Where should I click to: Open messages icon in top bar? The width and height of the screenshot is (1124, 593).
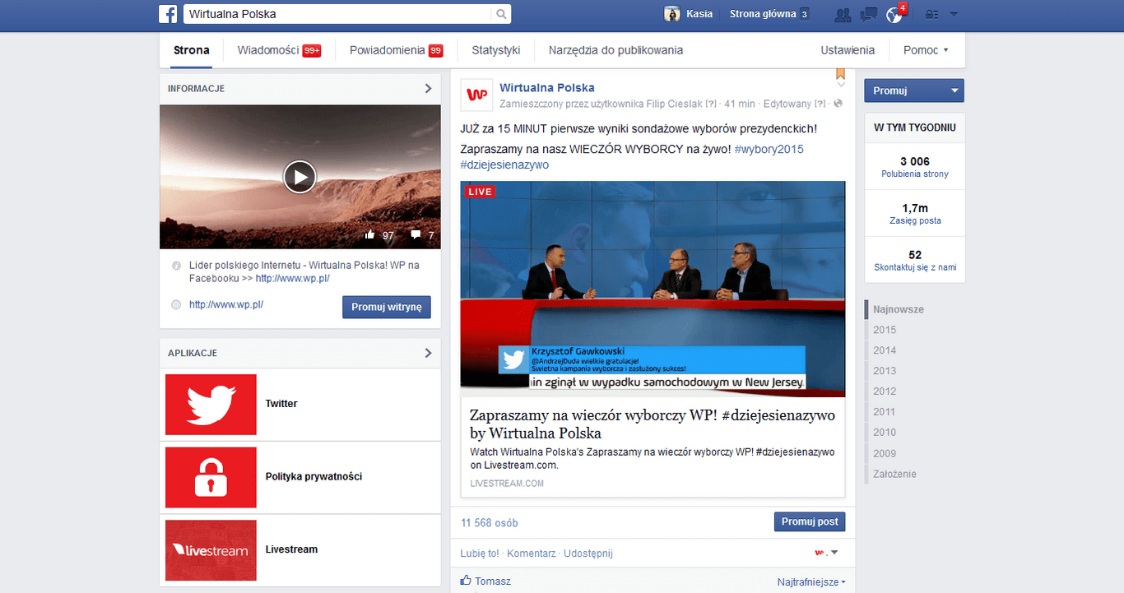869,14
